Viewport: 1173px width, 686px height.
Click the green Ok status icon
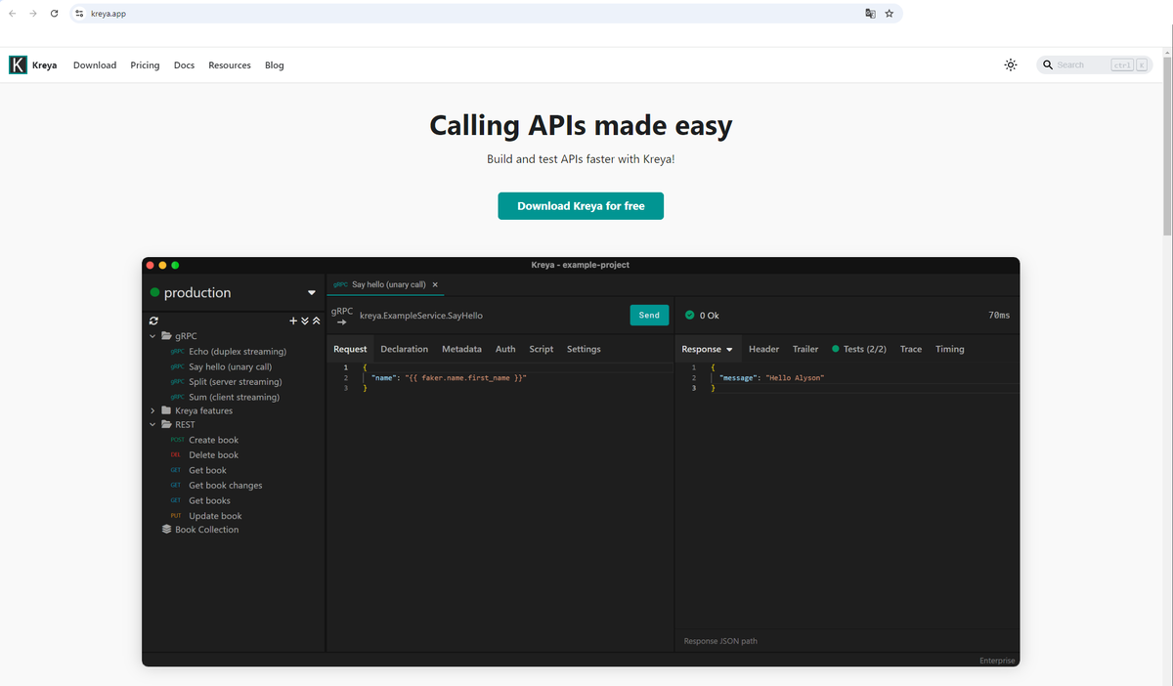tap(690, 315)
